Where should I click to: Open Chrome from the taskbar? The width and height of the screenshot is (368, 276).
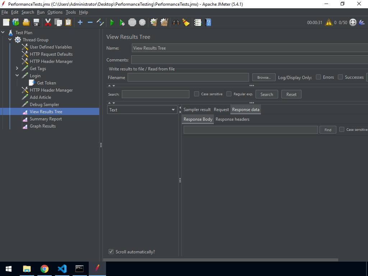coord(44,269)
